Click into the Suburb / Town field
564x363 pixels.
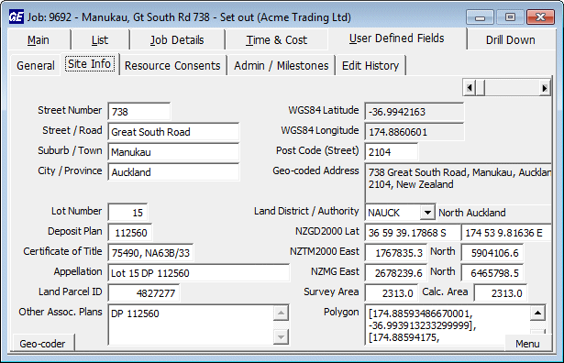click(x=173, y=151)
